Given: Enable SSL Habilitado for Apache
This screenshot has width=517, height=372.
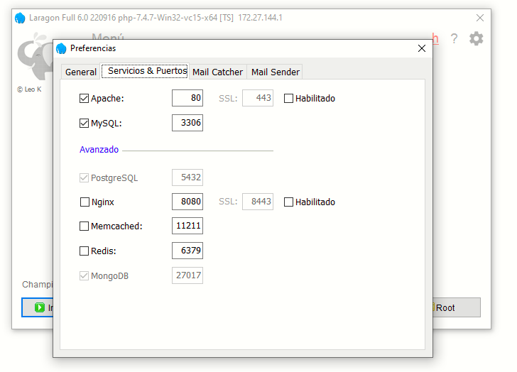Looking at the screenshot, I should point(288,99).
